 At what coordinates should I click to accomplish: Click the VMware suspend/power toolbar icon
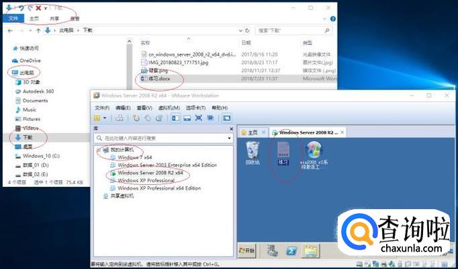point(97,118)
